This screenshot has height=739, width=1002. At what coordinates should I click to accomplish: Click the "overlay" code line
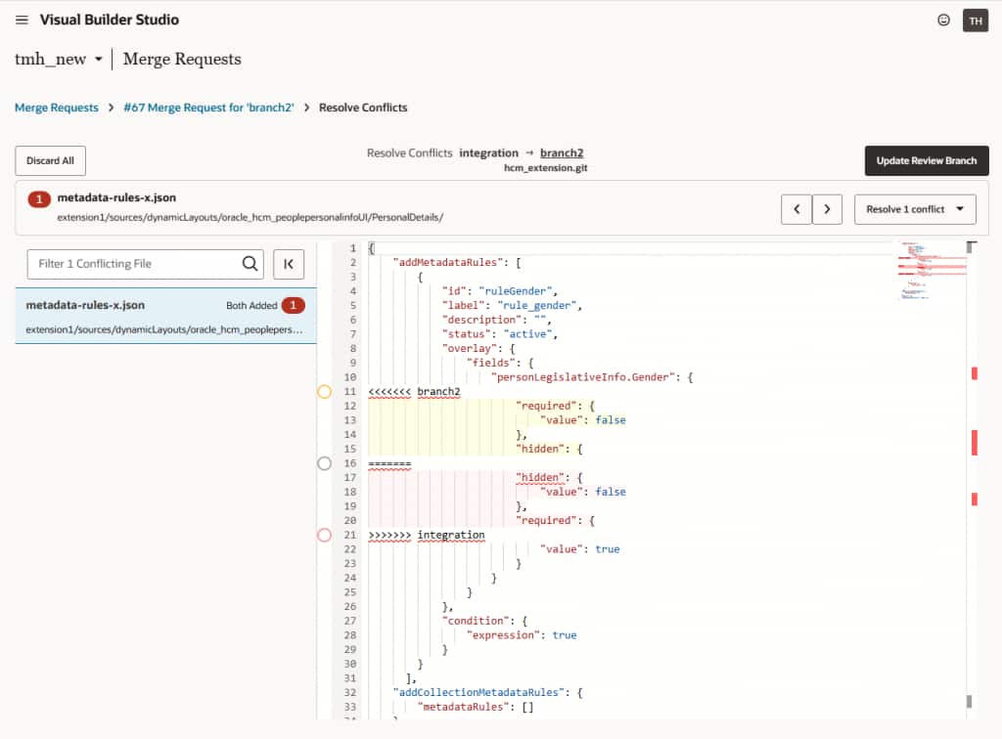(478, 348)
